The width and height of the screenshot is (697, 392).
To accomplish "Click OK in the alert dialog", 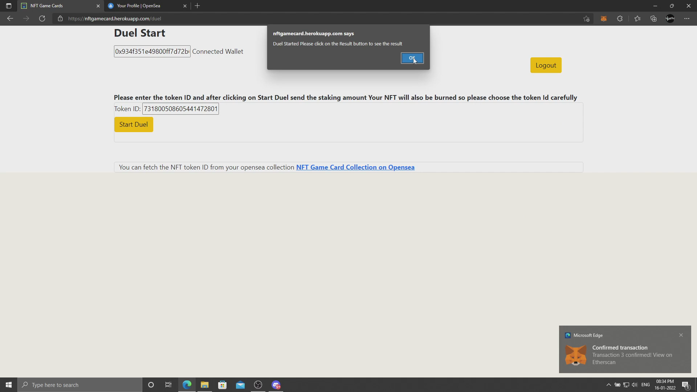I will coord(412,58).
